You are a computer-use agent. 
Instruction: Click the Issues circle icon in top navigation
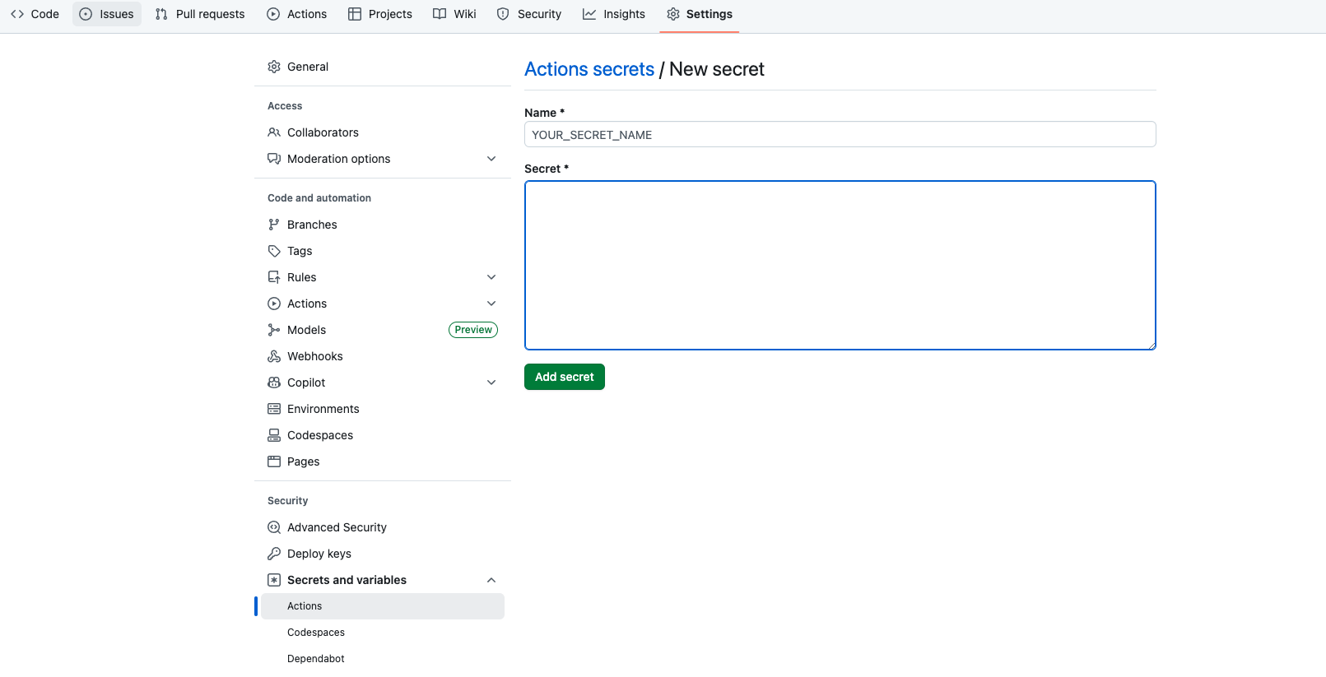click(x=86, y=14)
